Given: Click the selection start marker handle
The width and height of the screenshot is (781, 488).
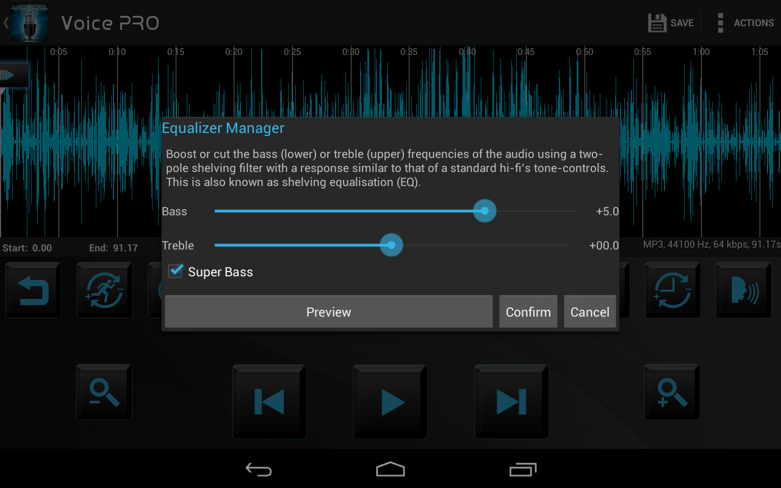Looking at the screenshot, I should (x=14, y=75).
